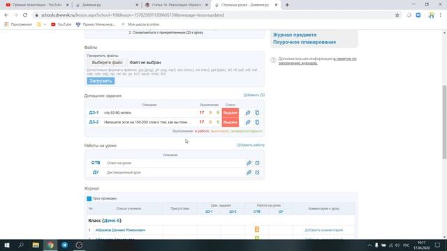Click the 'Добавить ДЗ' link
This screenshot has width=447, height=251.
[254, 95]
